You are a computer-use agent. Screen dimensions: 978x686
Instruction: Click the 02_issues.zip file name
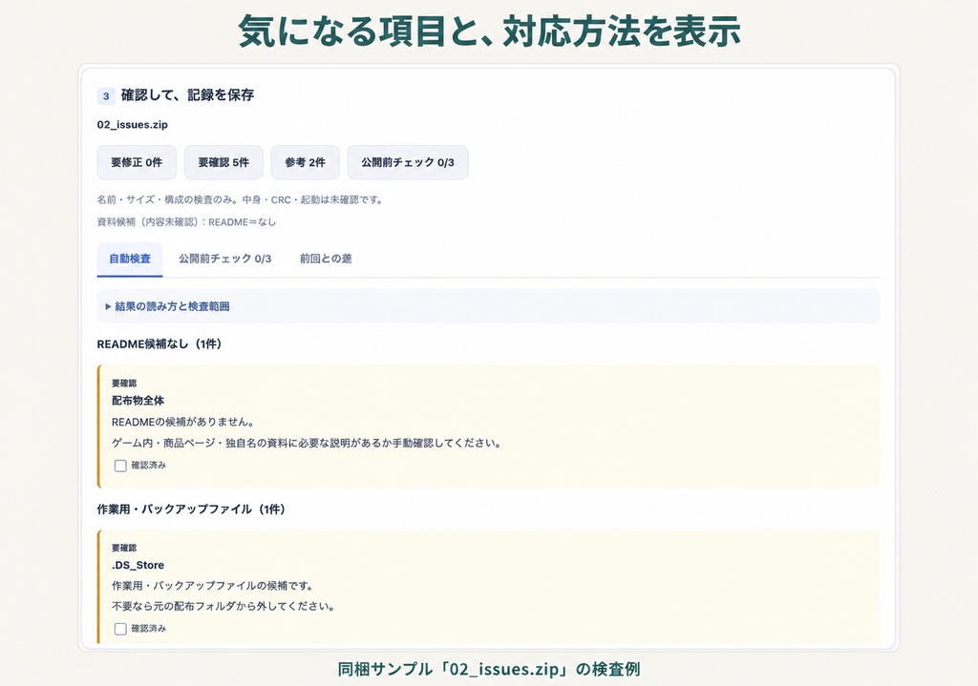click(132, 125)
